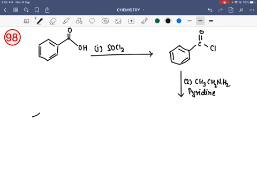The width and height of the screenshot is (257, 192).
Task: Select the thickest stroke width
Action: pyautogui.click(x=211, y=21)
